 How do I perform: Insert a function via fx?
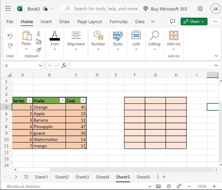[x=64, y=66]
